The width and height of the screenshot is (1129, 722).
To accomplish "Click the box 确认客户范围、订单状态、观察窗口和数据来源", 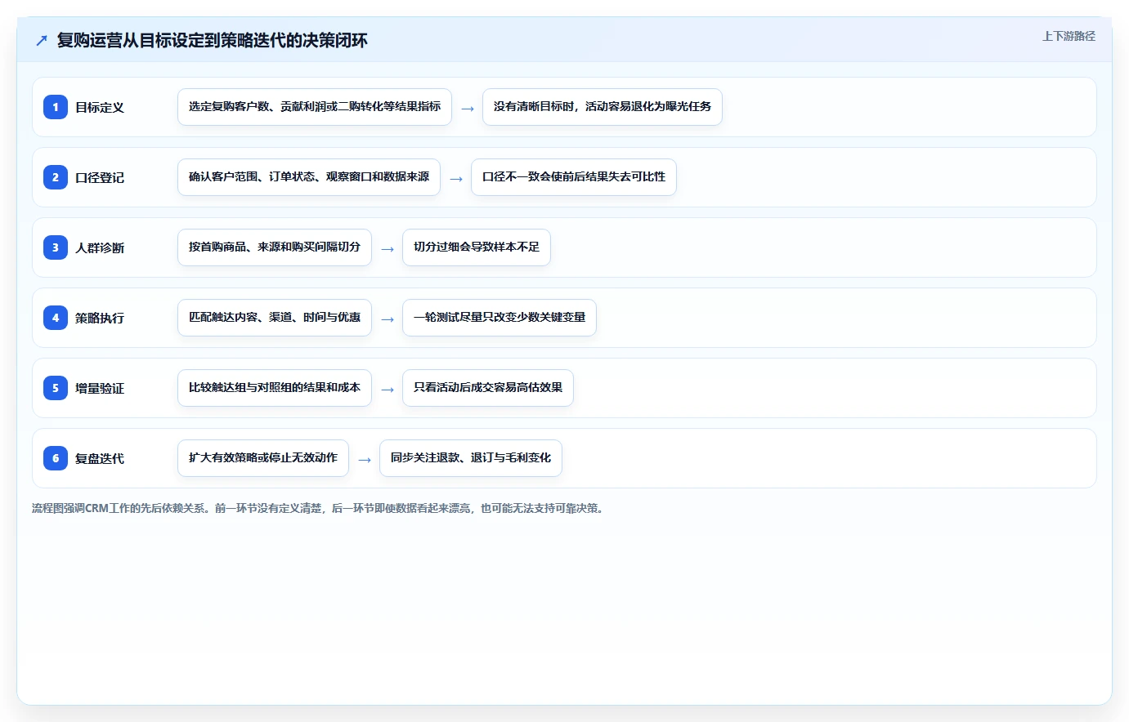I will click(x=309, y=177).
